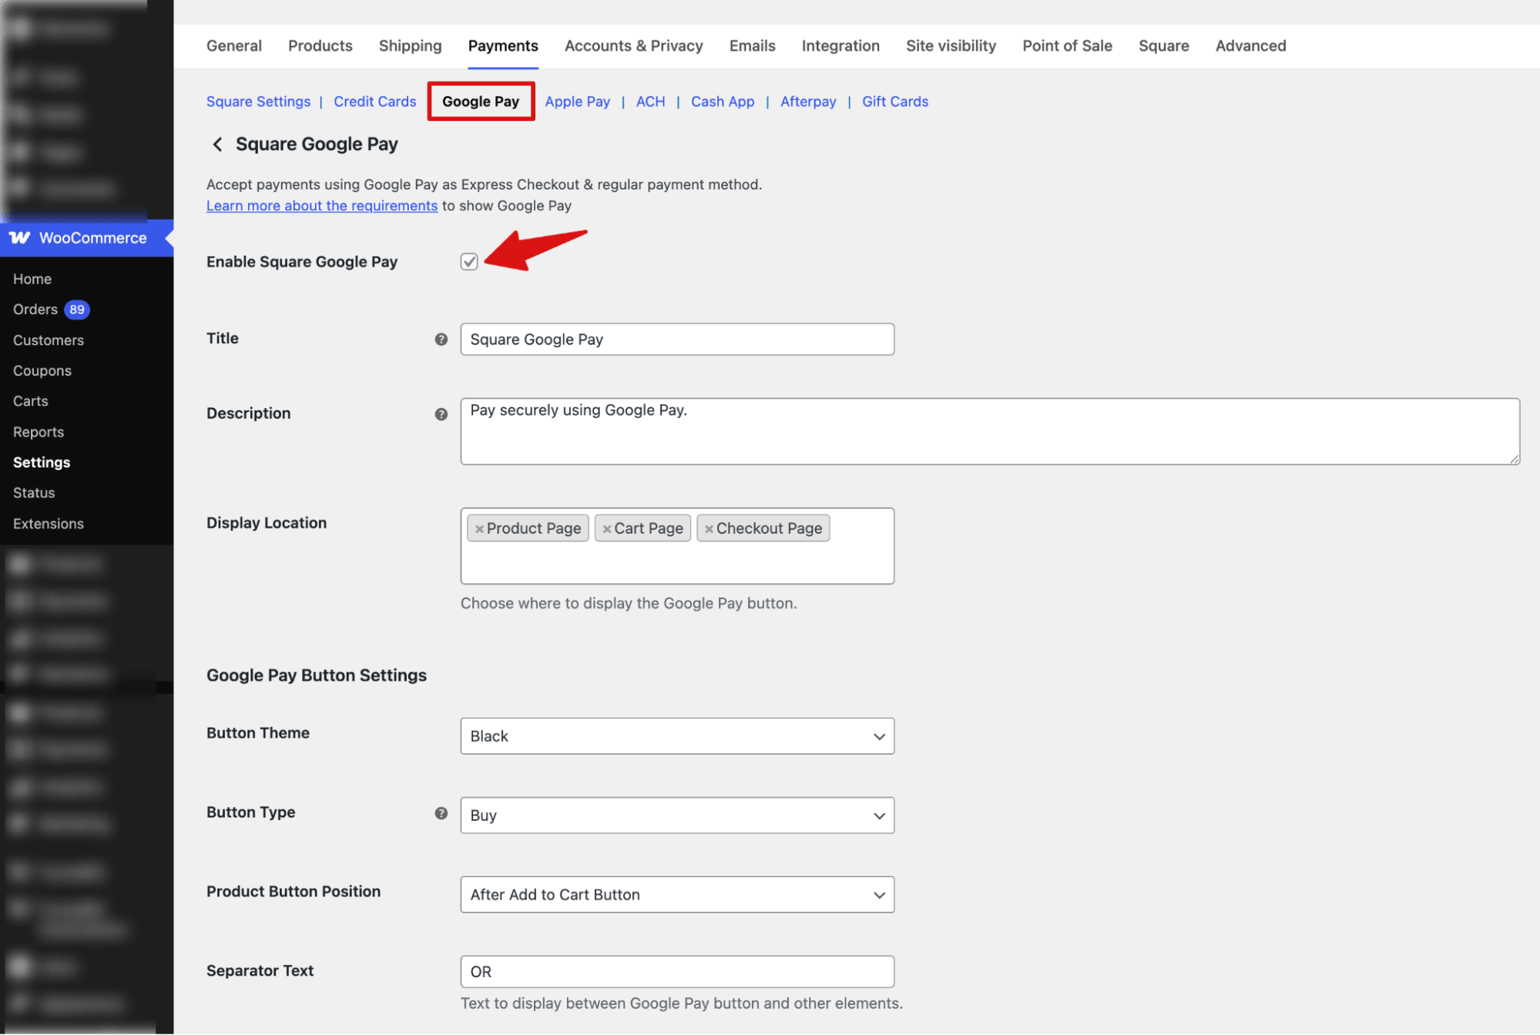Click the help icon next to Button Type
This screenshot has width=1540, height=1035.
[x=441, y=813]
